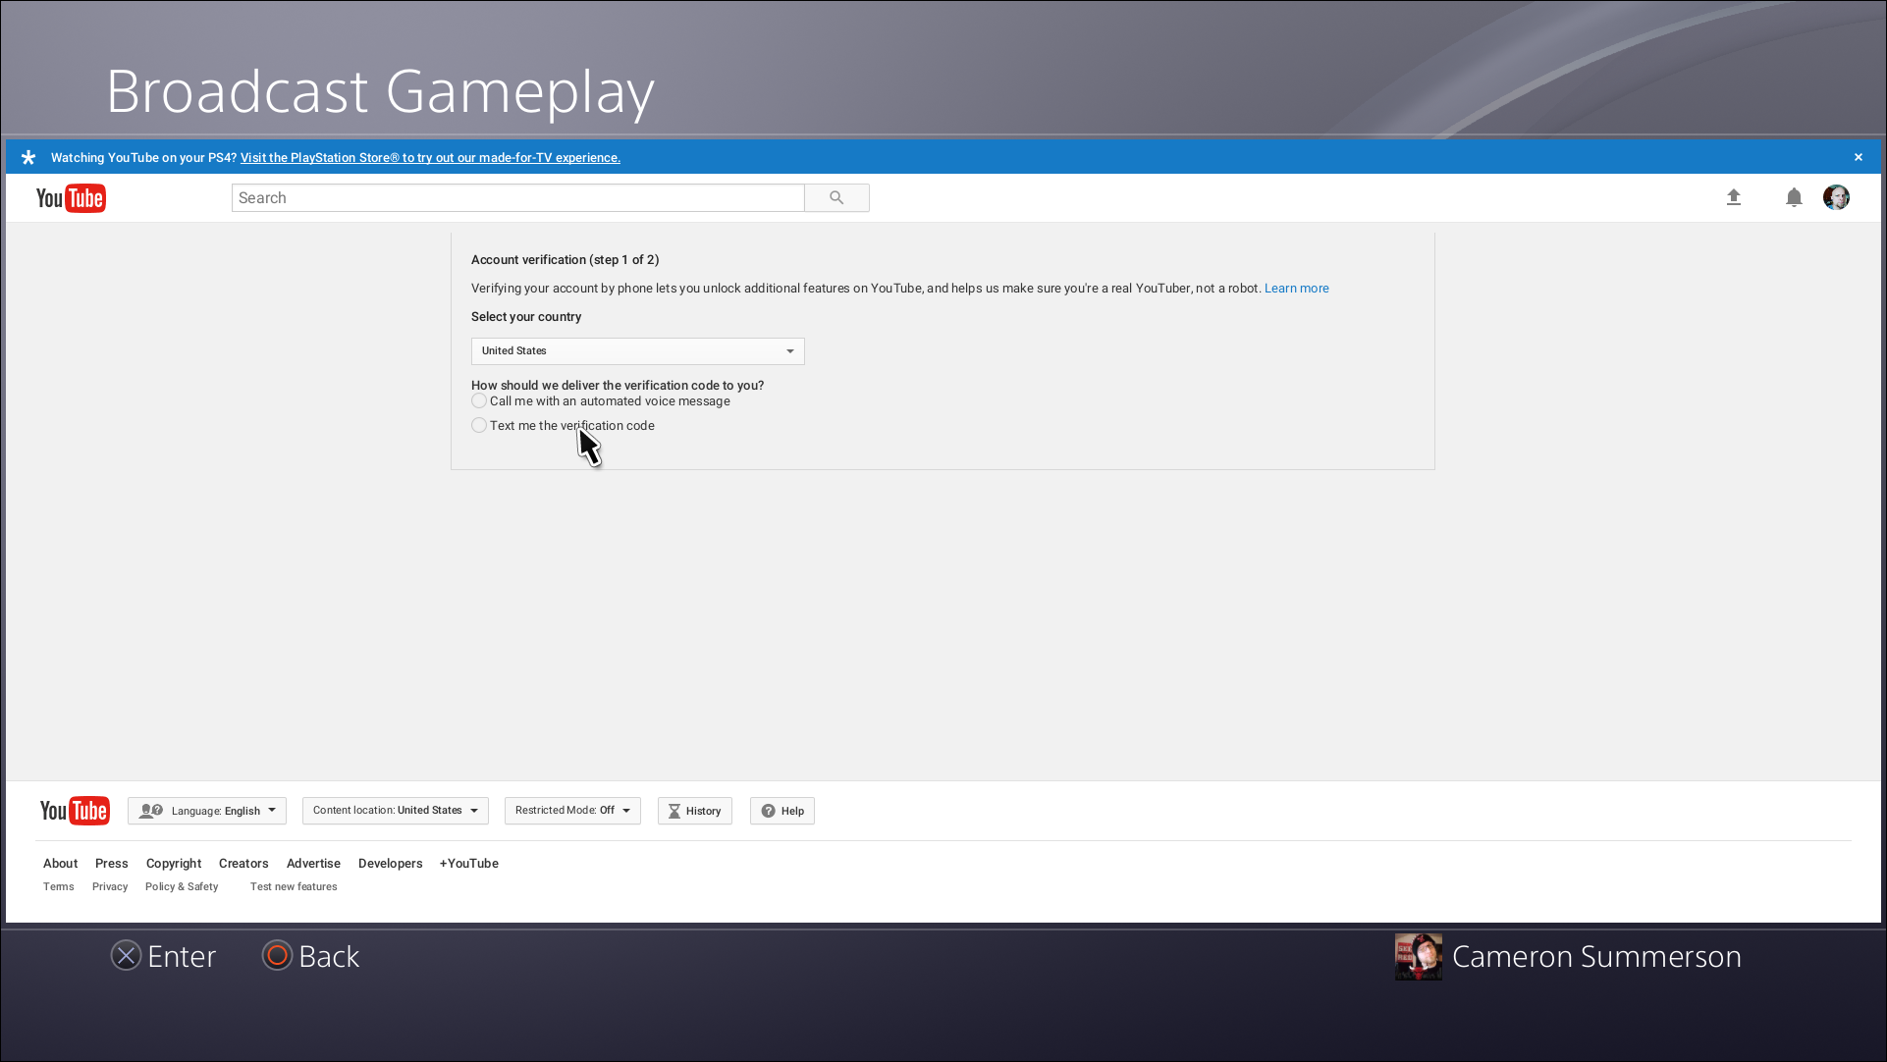Click the footer YouTube logo

pyautogui.click(x=75, y=811)
